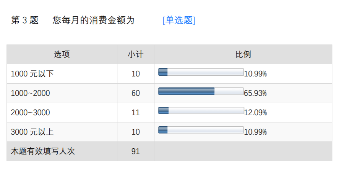This screenshot has width=339, height=181.
Task: Click the count 60 cell
Action: pos(135,93)
